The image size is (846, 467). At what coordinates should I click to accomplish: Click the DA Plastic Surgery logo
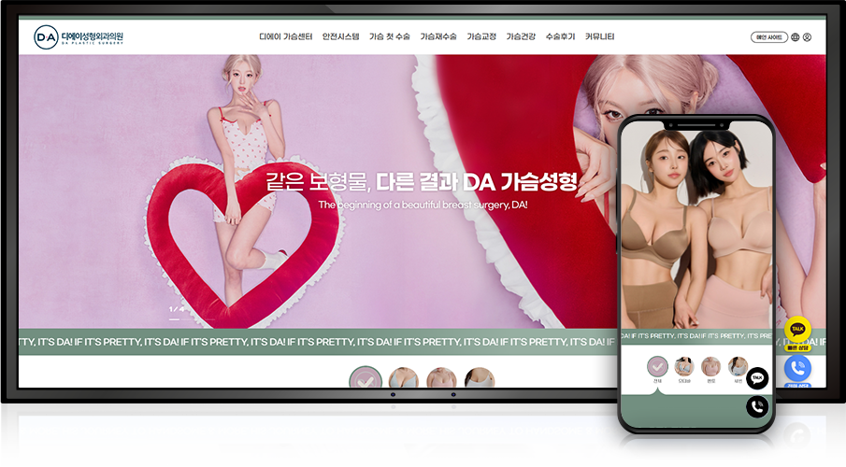coord(79,37)
